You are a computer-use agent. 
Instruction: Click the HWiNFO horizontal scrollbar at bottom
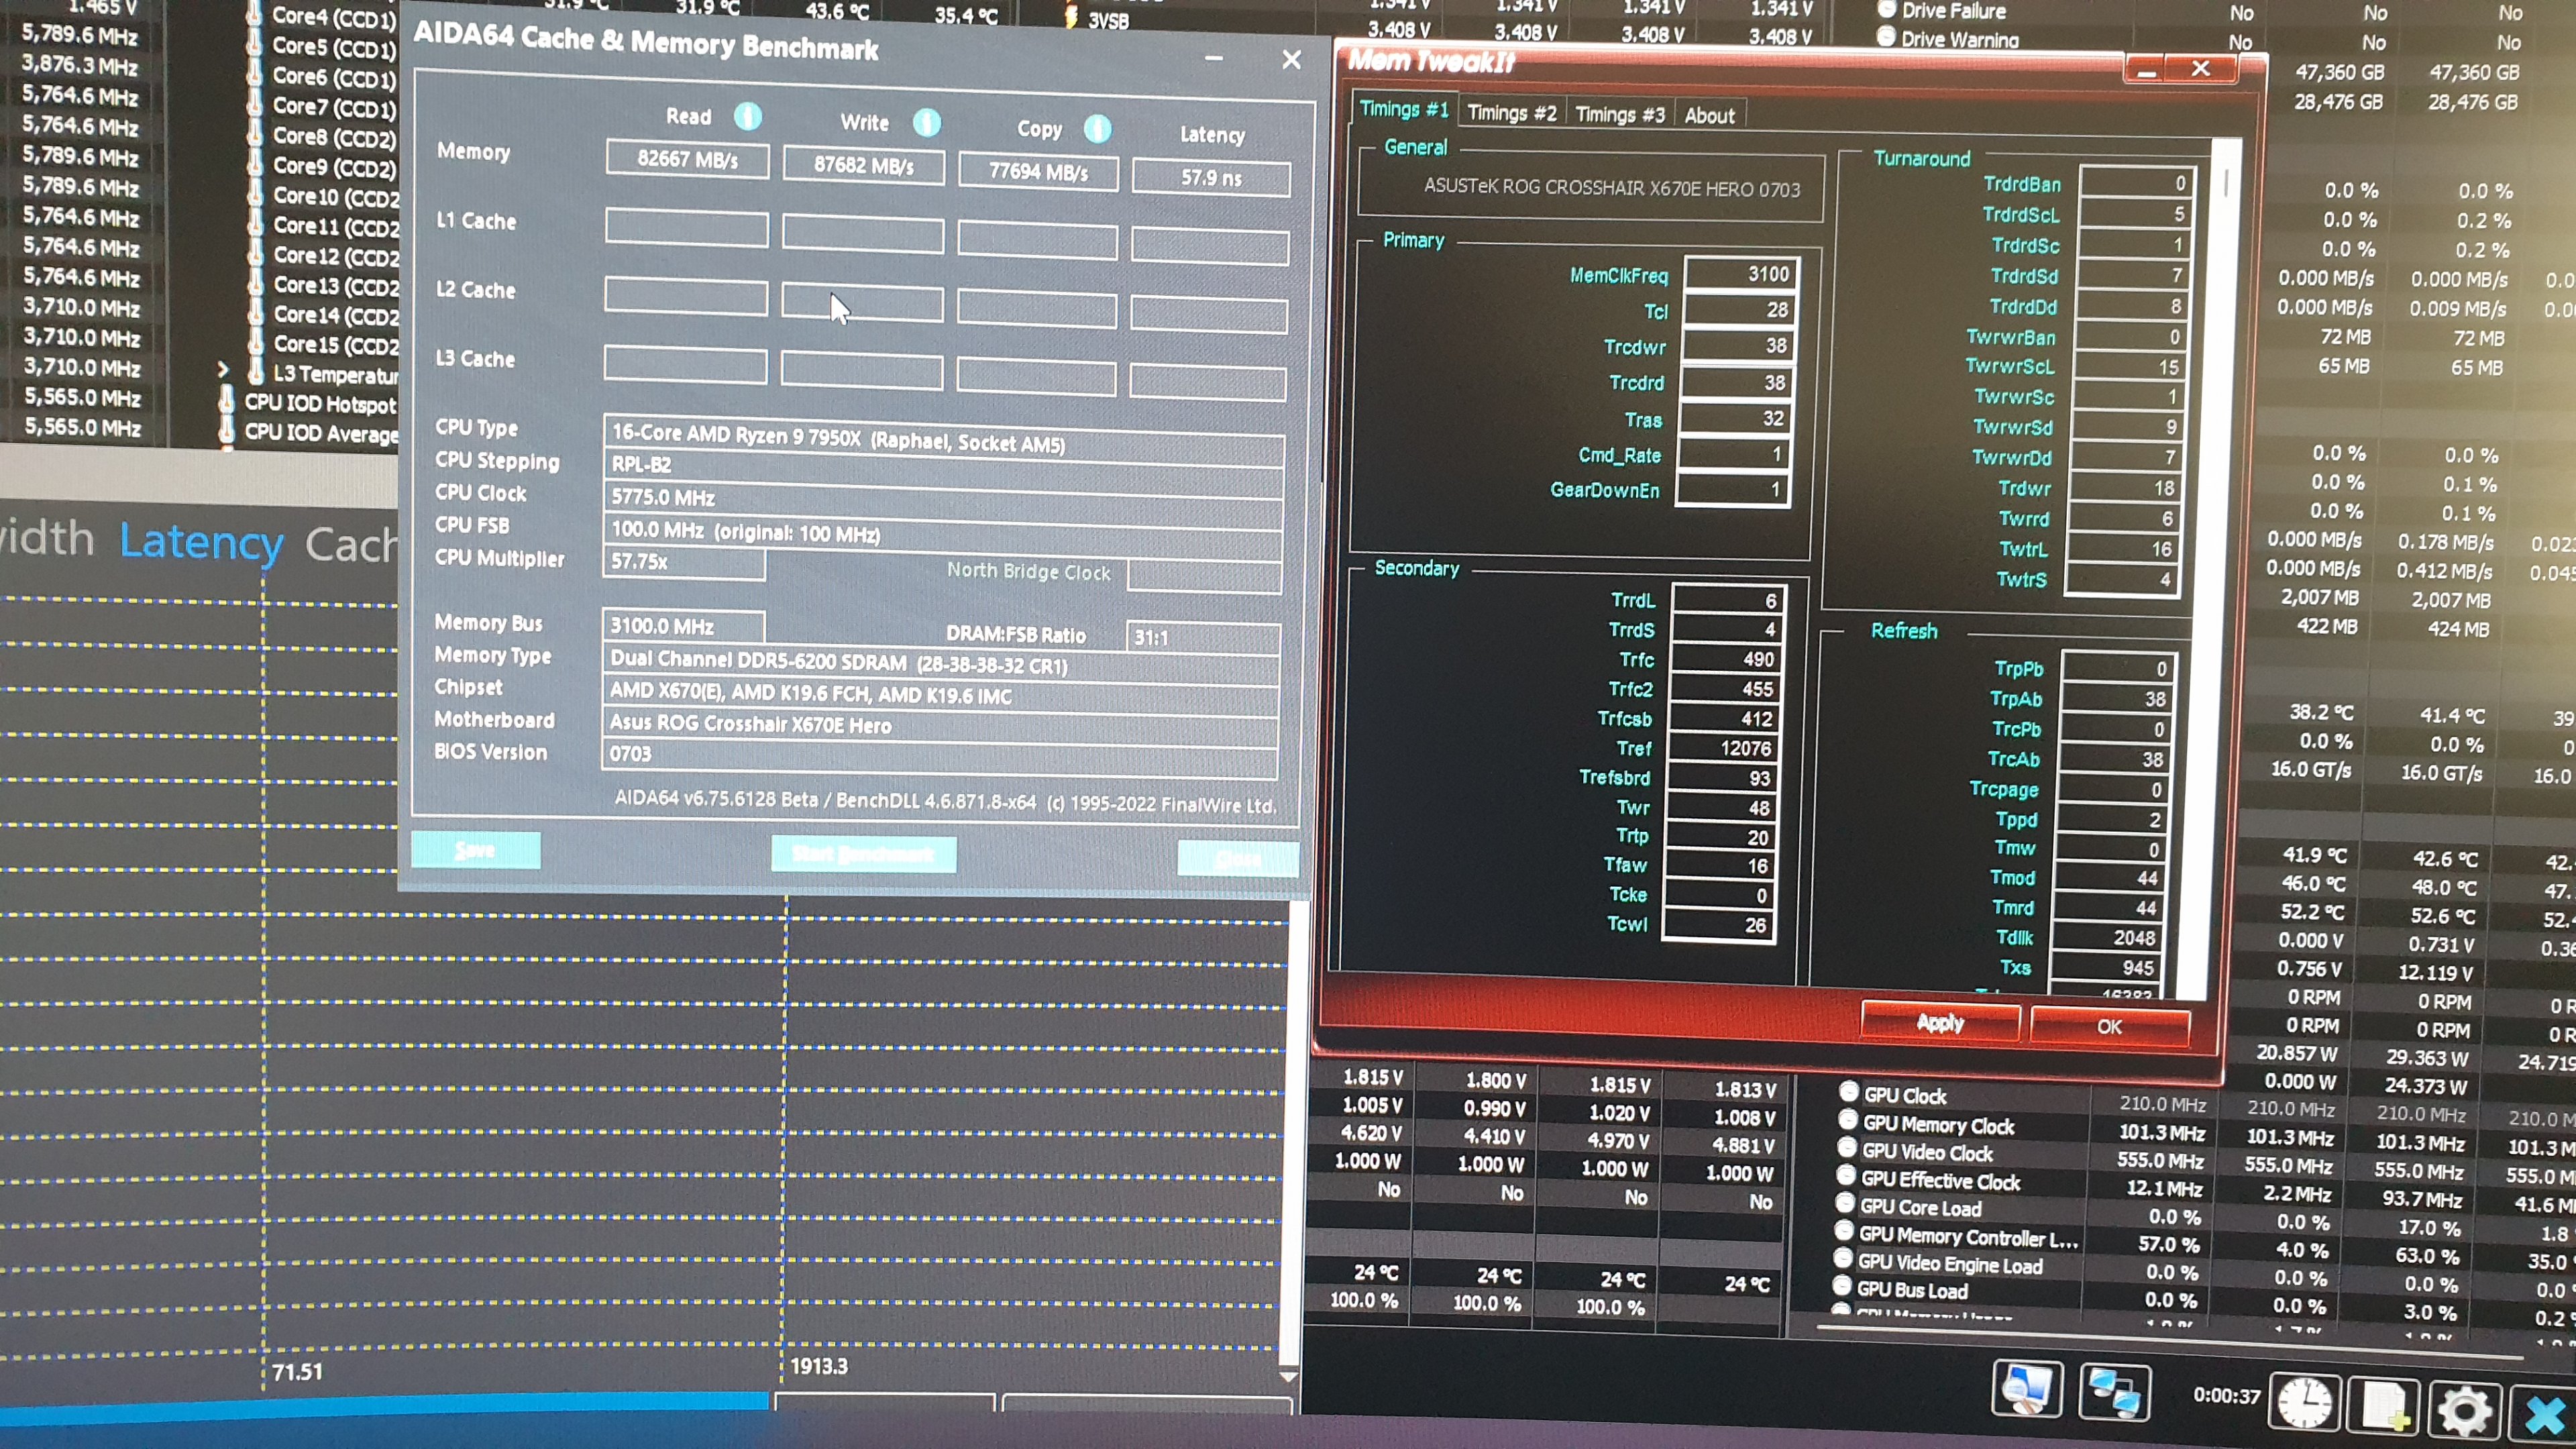2170,1342
